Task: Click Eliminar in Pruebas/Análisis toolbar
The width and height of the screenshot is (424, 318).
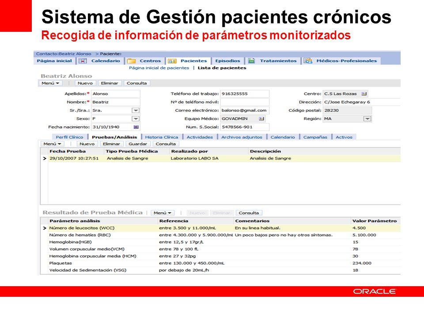Action: 111,144
